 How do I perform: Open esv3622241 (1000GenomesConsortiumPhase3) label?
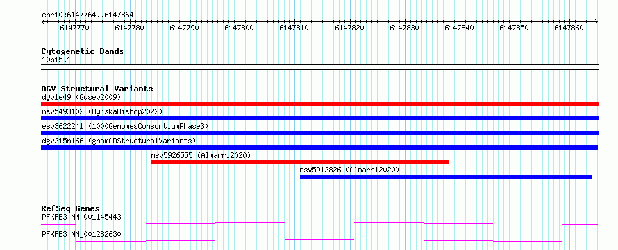[x=125, y=126]
